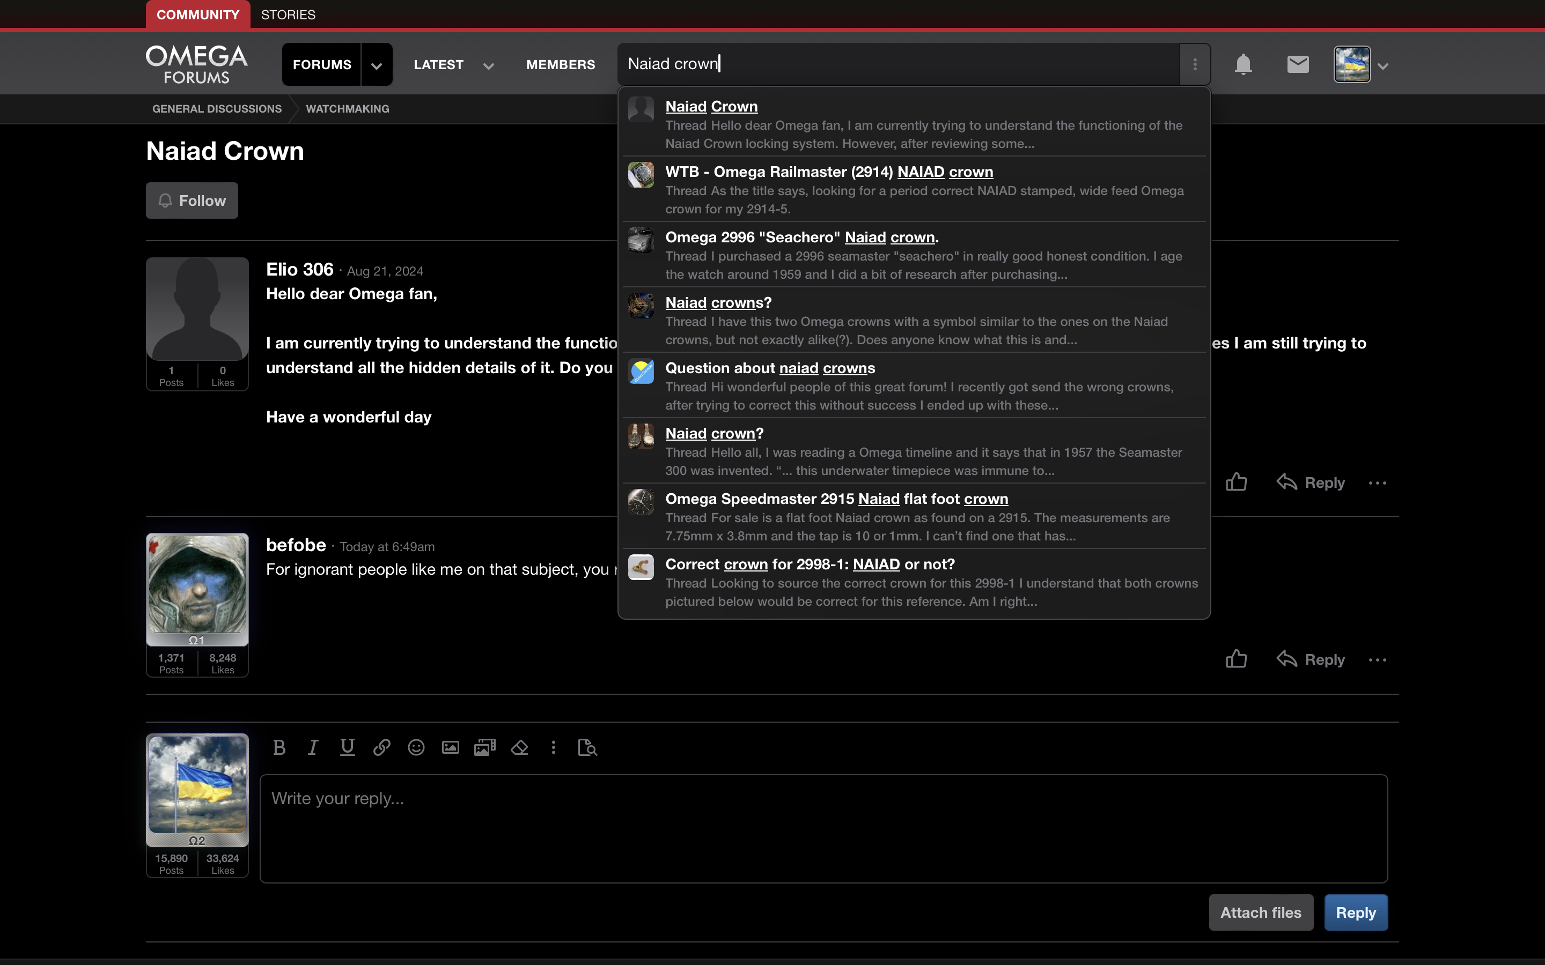Click the insert link icon

382,747
